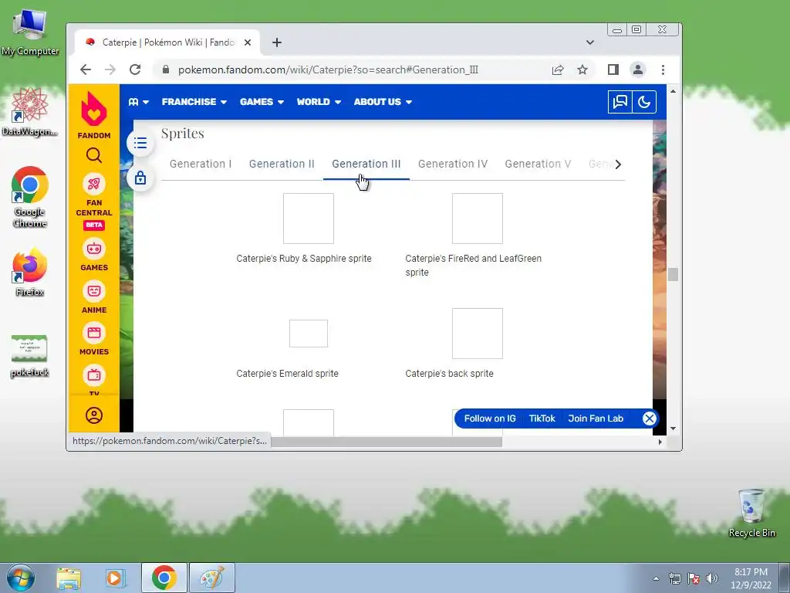Viewport: 790px width, 593px height.
Task: Click horizontal scrollbar right arrow
Action: pos(660,442)
